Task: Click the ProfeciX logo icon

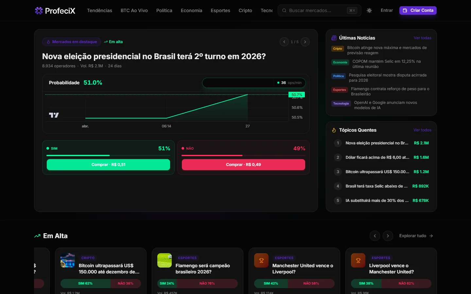Action: tap(39, 11)
